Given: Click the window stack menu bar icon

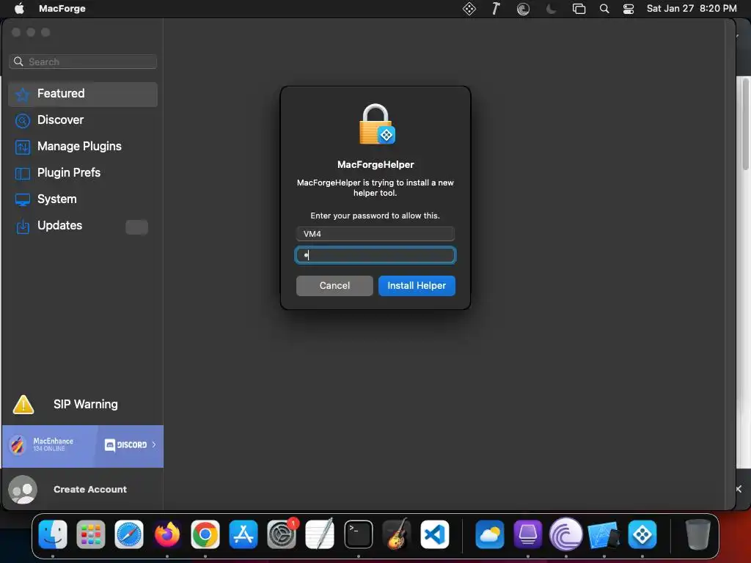Looking at the screenshot, I should tap(579, 9).
